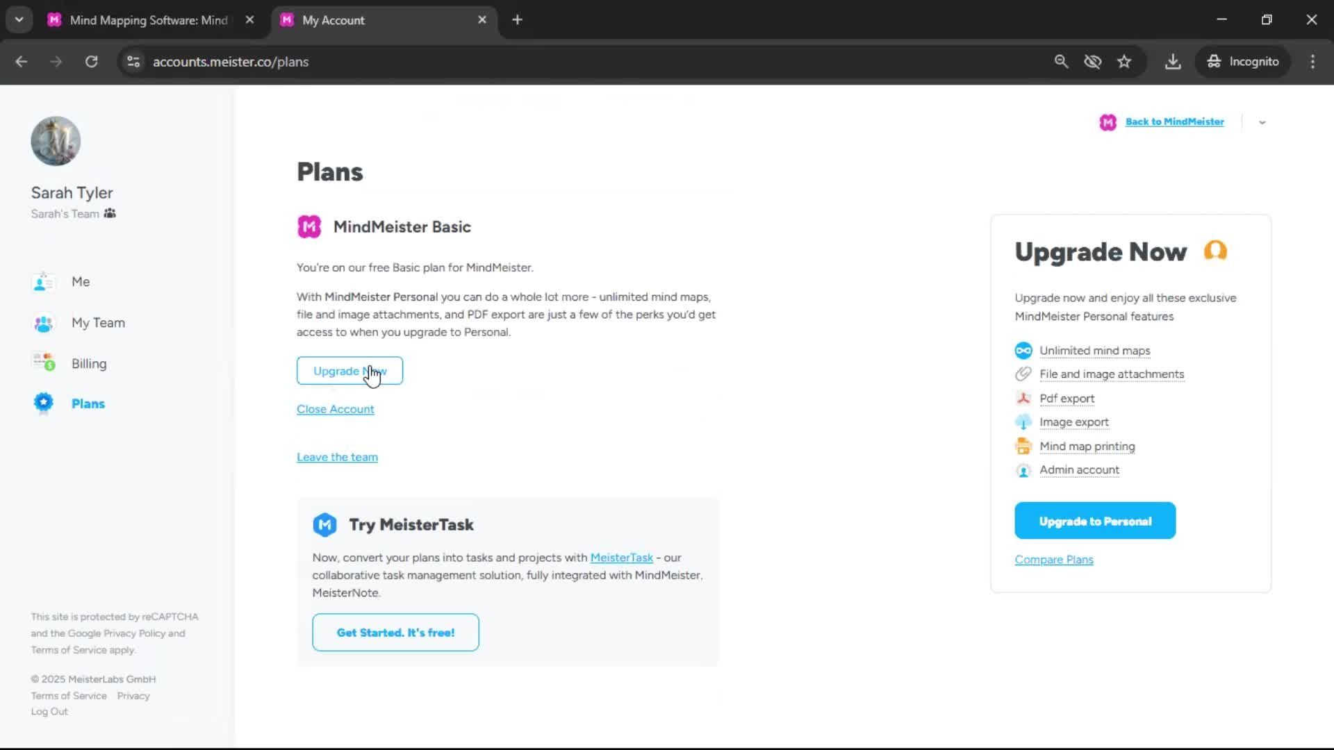Click the zoom magnifier icon in address bar

point(1061,62)
